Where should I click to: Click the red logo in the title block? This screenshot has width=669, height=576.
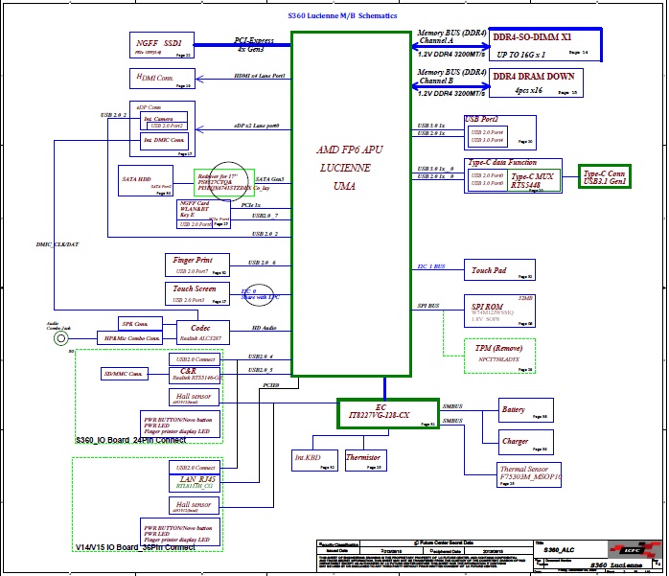coord(634,550)
